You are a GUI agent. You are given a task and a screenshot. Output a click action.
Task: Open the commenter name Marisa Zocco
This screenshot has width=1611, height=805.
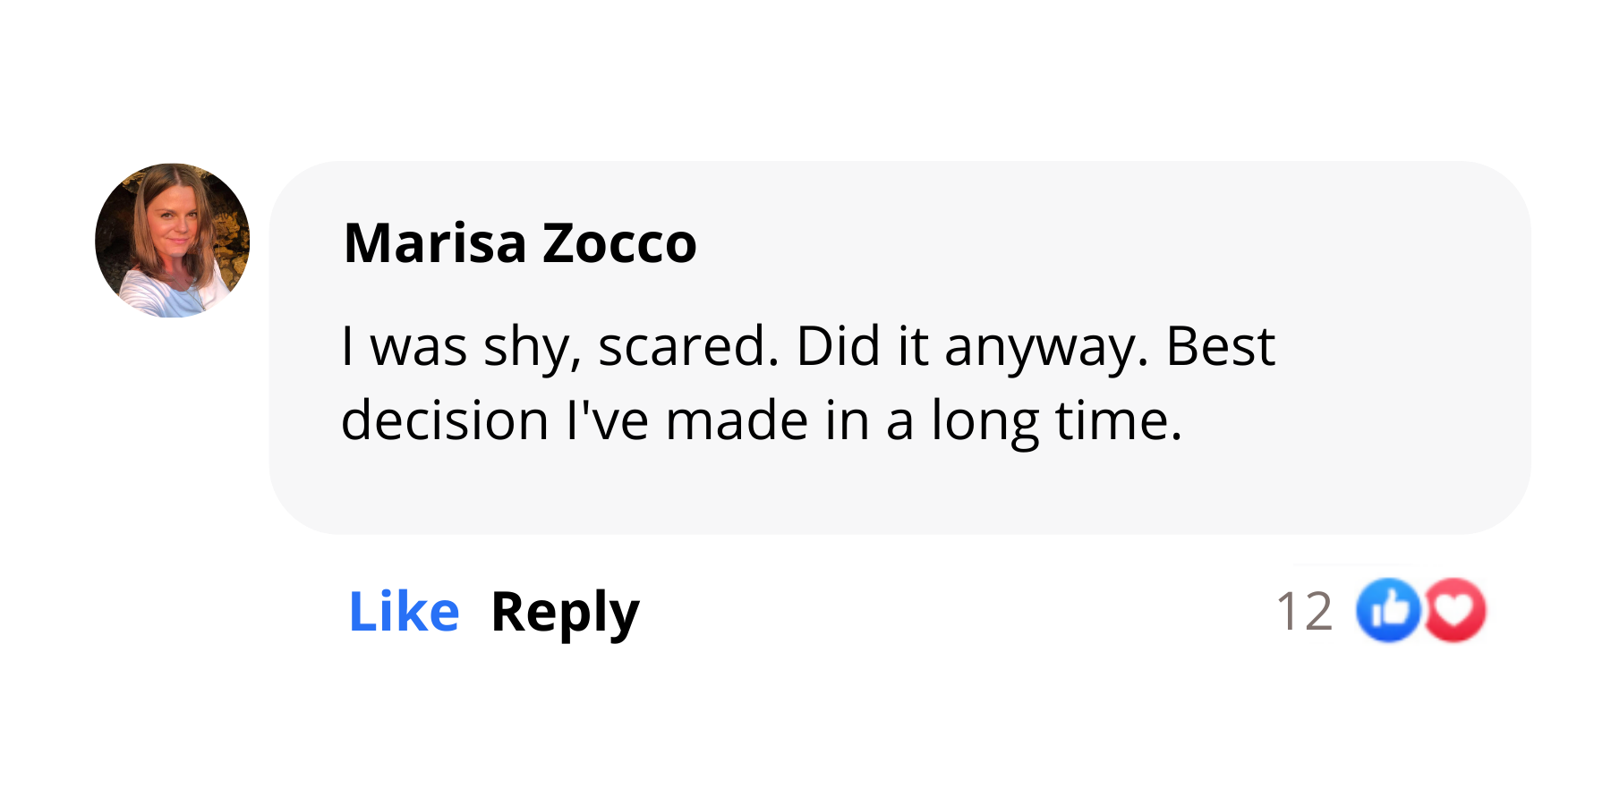[x=520, y=243]
